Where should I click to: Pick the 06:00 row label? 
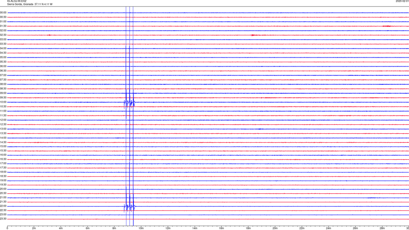pos(3,66)
